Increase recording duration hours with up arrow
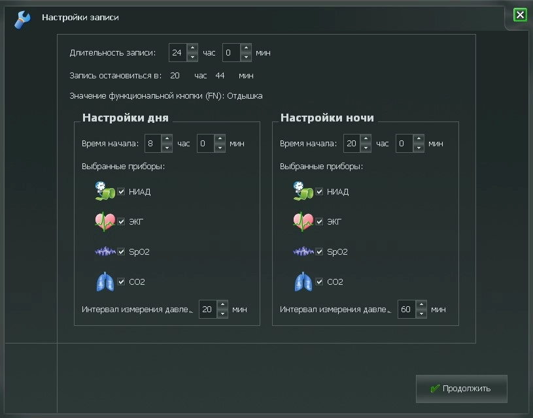This screenshot has width=533, height=418. tap(192, 48)
